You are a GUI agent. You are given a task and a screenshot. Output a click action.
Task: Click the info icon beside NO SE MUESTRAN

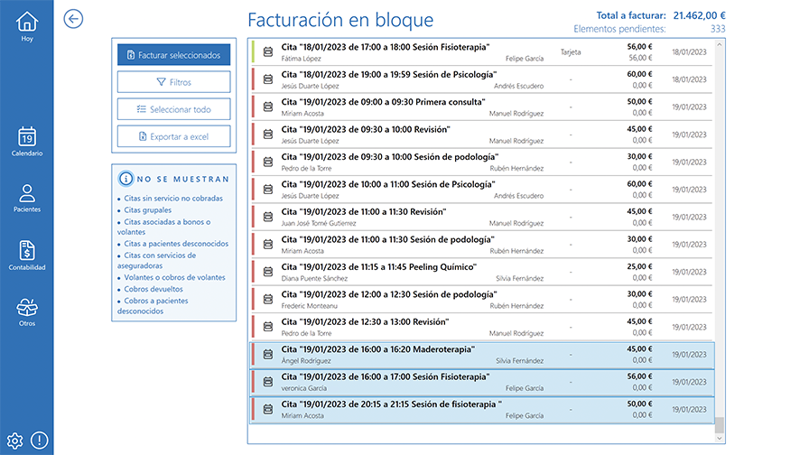pyautogui.click(x=126, y=179)
